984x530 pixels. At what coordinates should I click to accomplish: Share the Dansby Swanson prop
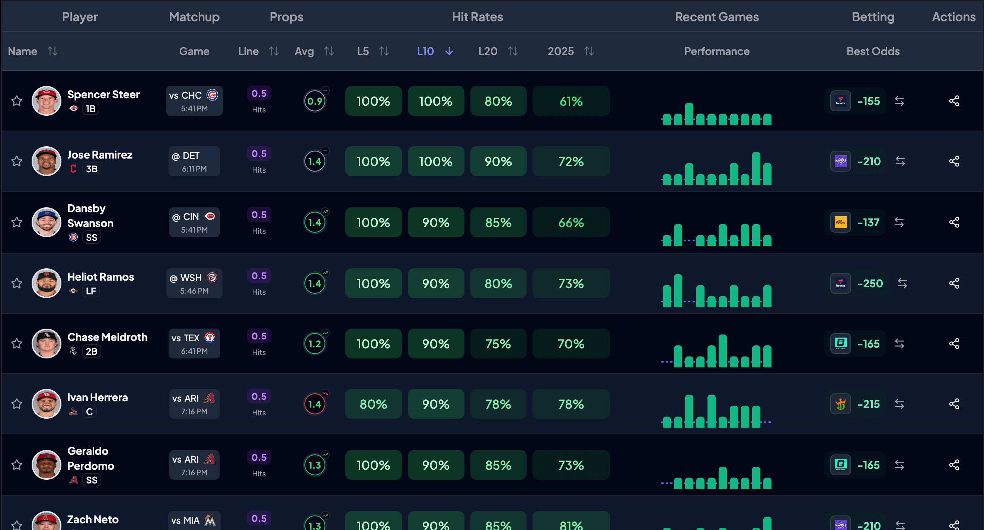[954, 222]
